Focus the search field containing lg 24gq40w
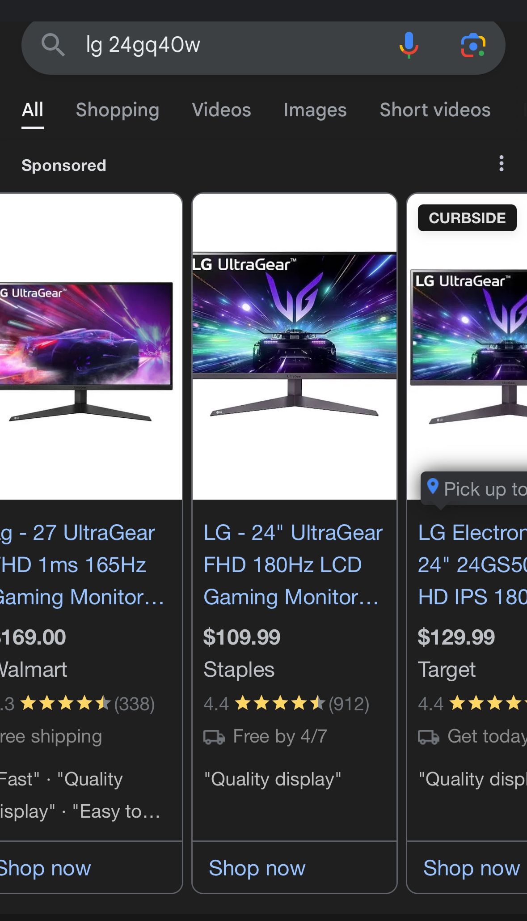 tap(232, 45)
